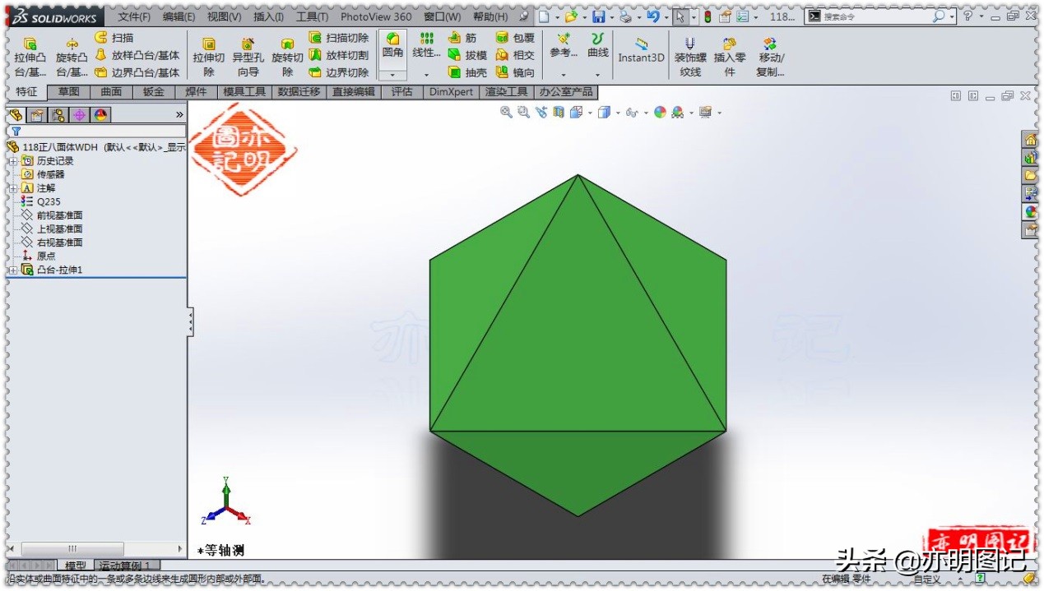The width and height of the screenshot is (1044, 591).
Task: Switch to the 渲染工具 ribbon tab
Action: tap(505, 91)
